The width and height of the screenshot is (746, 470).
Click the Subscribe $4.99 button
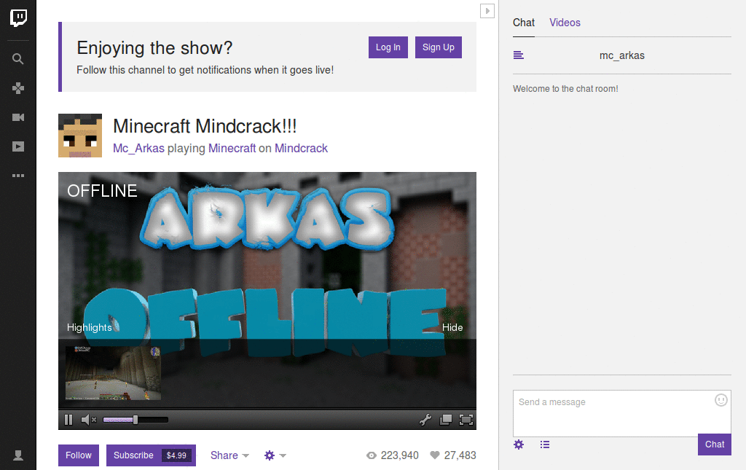point(151,455)
